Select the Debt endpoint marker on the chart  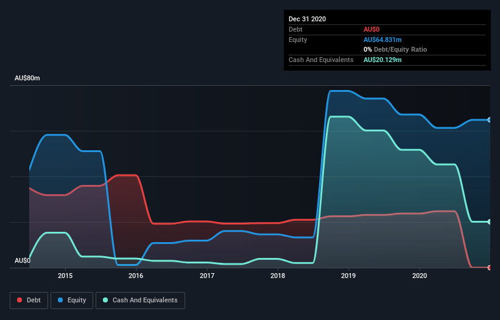click(x=490, y=268)
